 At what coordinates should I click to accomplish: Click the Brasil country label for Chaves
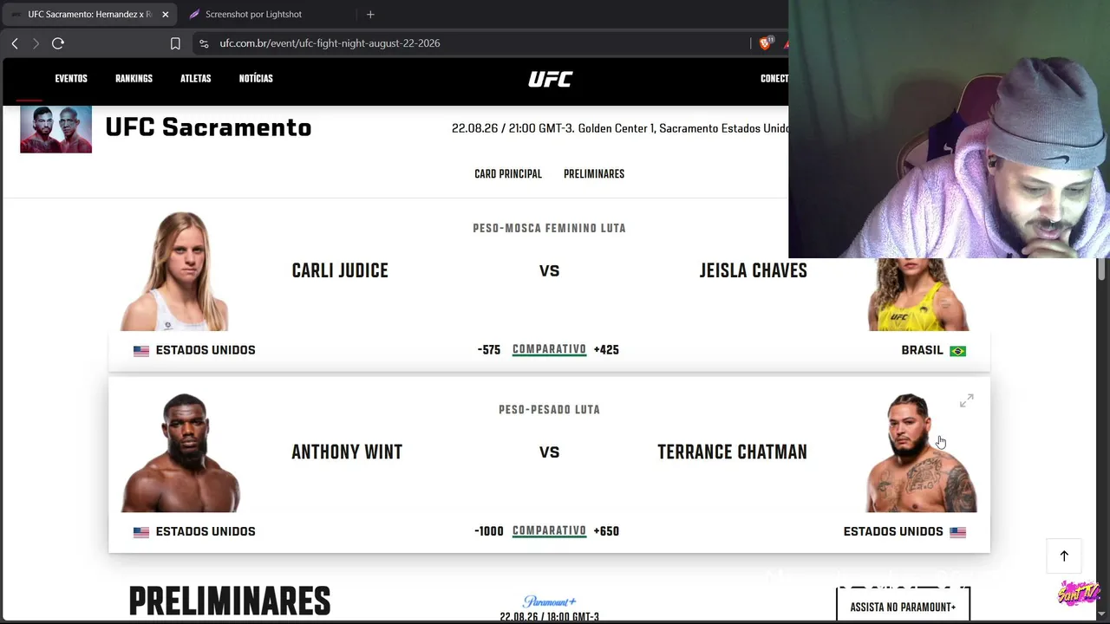(922, 350)
